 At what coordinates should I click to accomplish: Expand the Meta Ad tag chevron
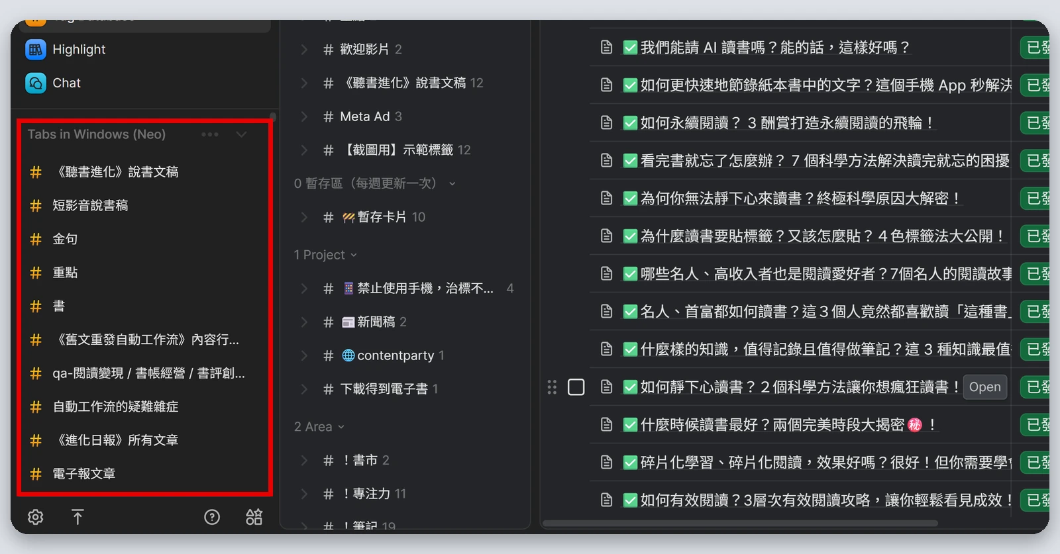coord(304,116)
